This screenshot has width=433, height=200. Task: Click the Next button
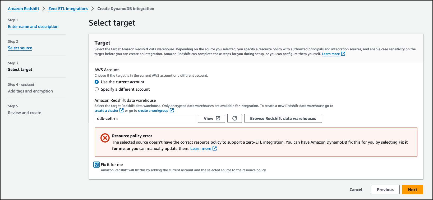point(412,189)
